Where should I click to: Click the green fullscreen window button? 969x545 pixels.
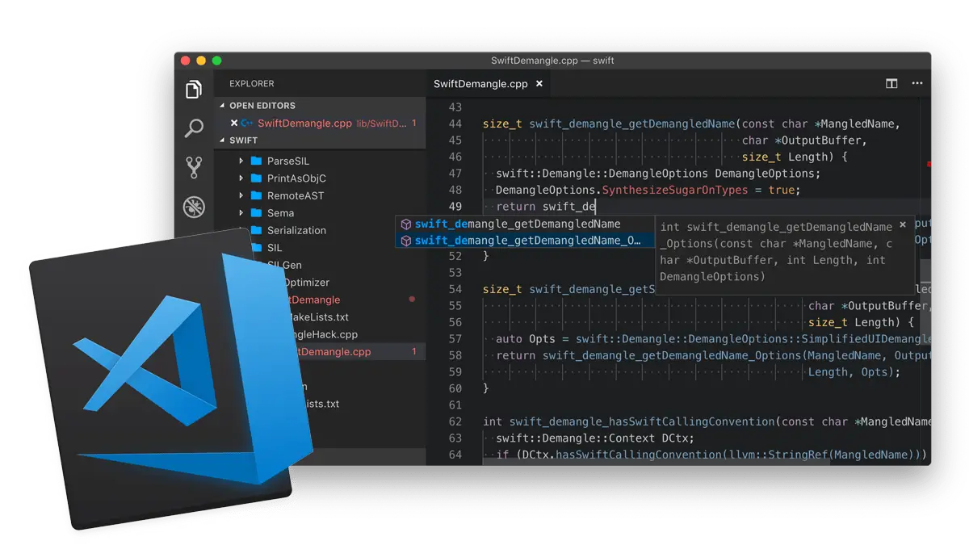coord(216,61)
